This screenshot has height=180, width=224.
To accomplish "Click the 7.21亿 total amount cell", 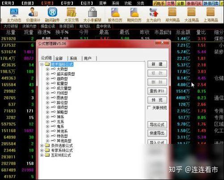I will pyautogui.click(x=183, y=45).
